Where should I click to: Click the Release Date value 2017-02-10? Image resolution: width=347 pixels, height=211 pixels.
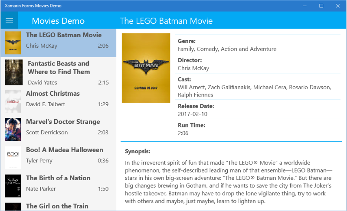click(x=193, y=114)
